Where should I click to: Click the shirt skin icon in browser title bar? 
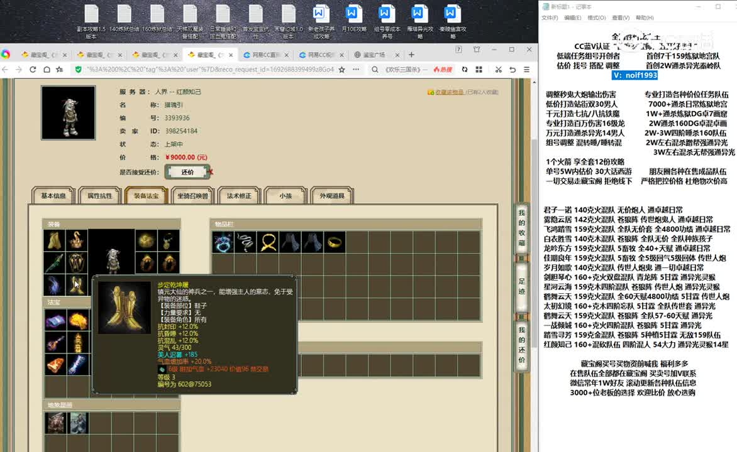tap(477, 50)
